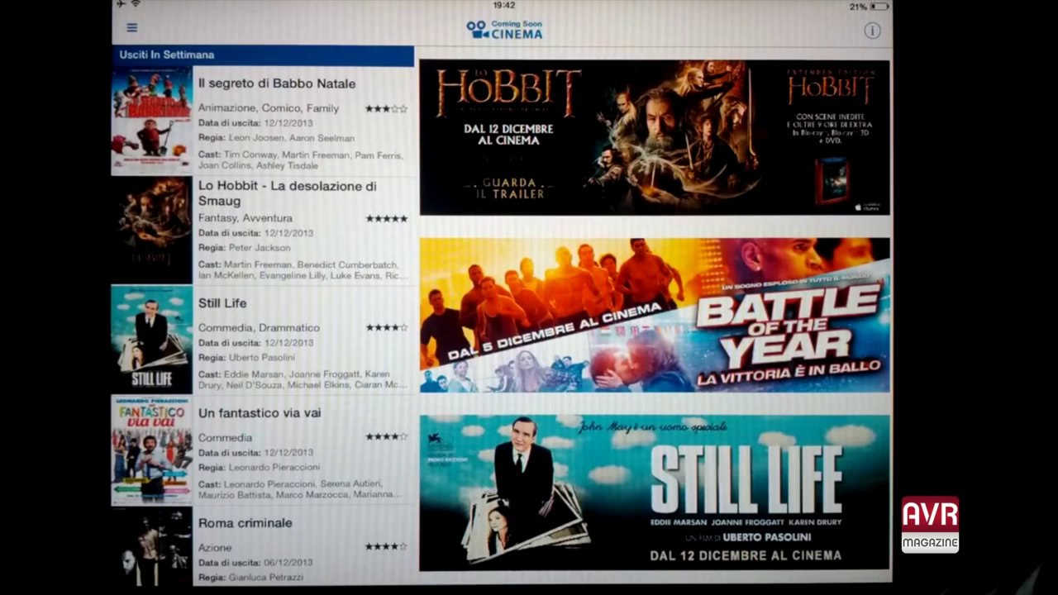Tap the five-star rating of Lo Hobbit
Image resolution: width=1058 pixels, height=595 pixels.
pos(387,218)
